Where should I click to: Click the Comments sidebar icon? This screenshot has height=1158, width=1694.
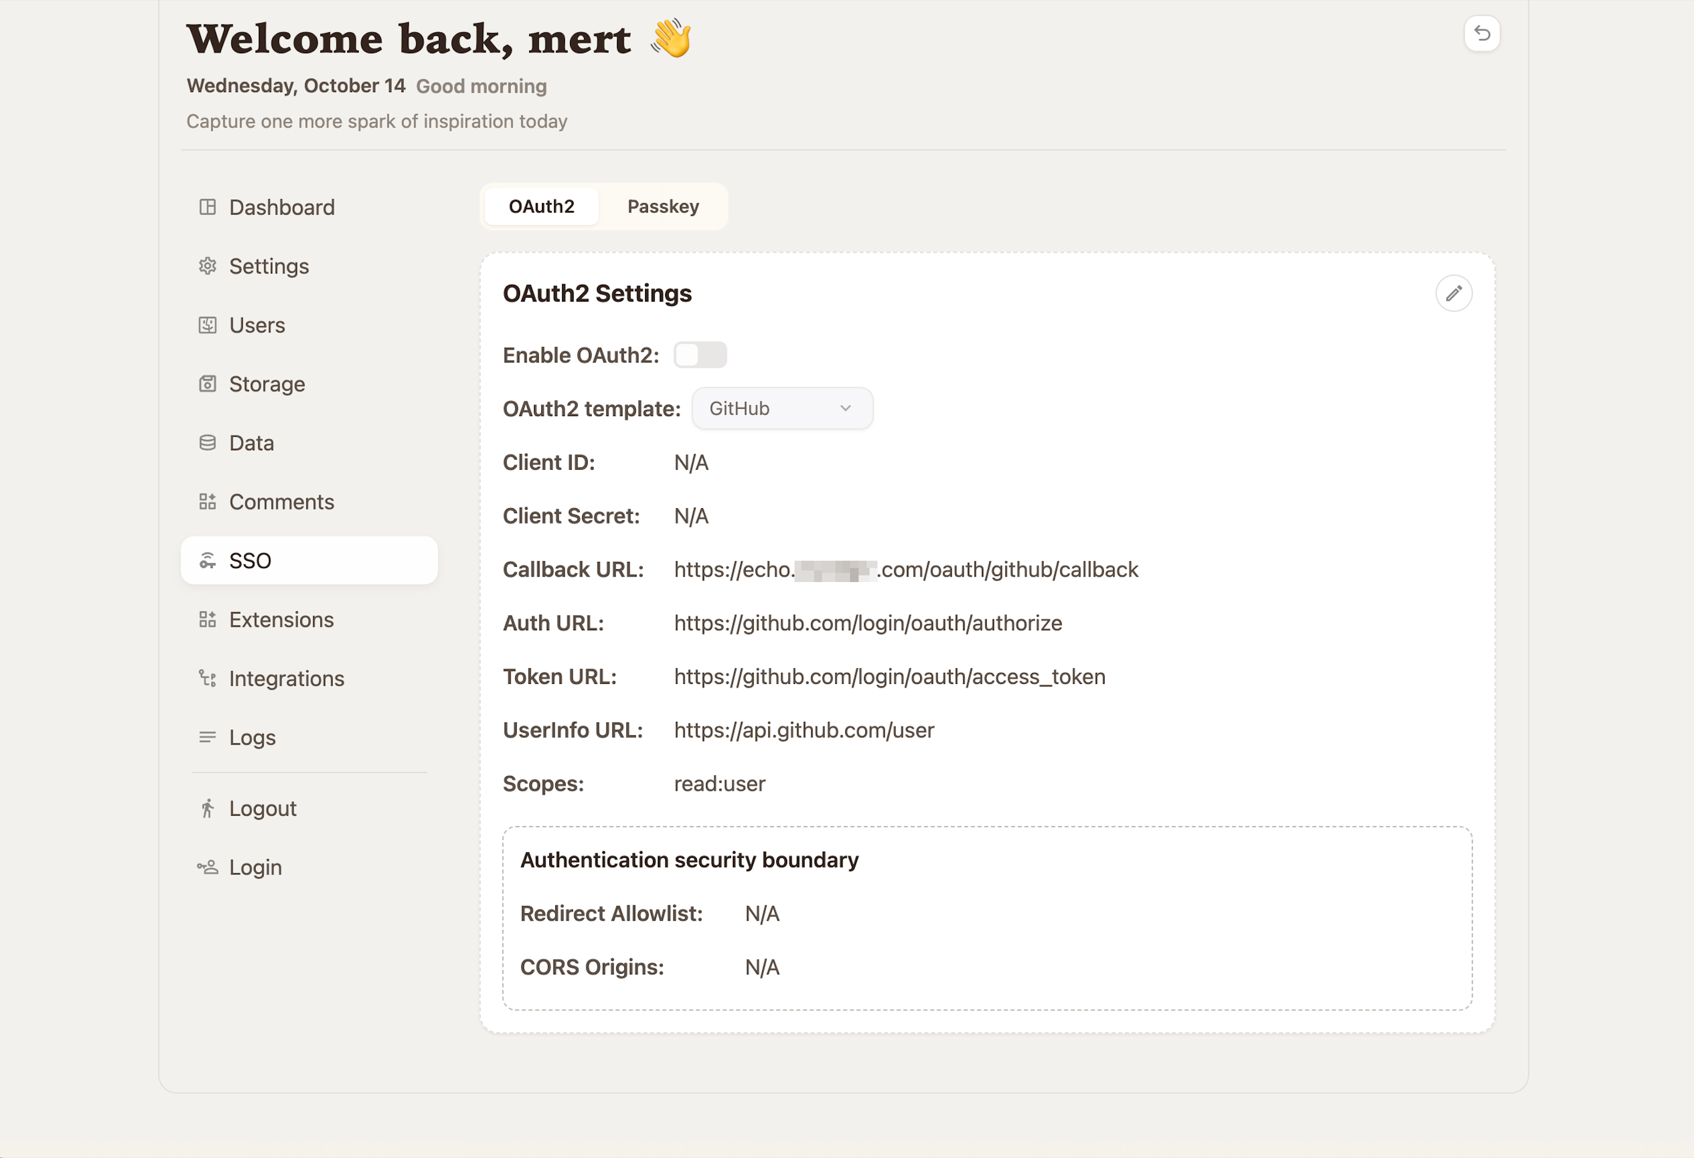207,502
